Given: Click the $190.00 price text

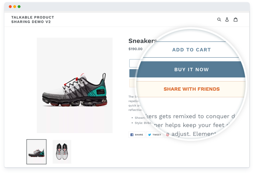Looking at the screenshot, I should [135, 49].
